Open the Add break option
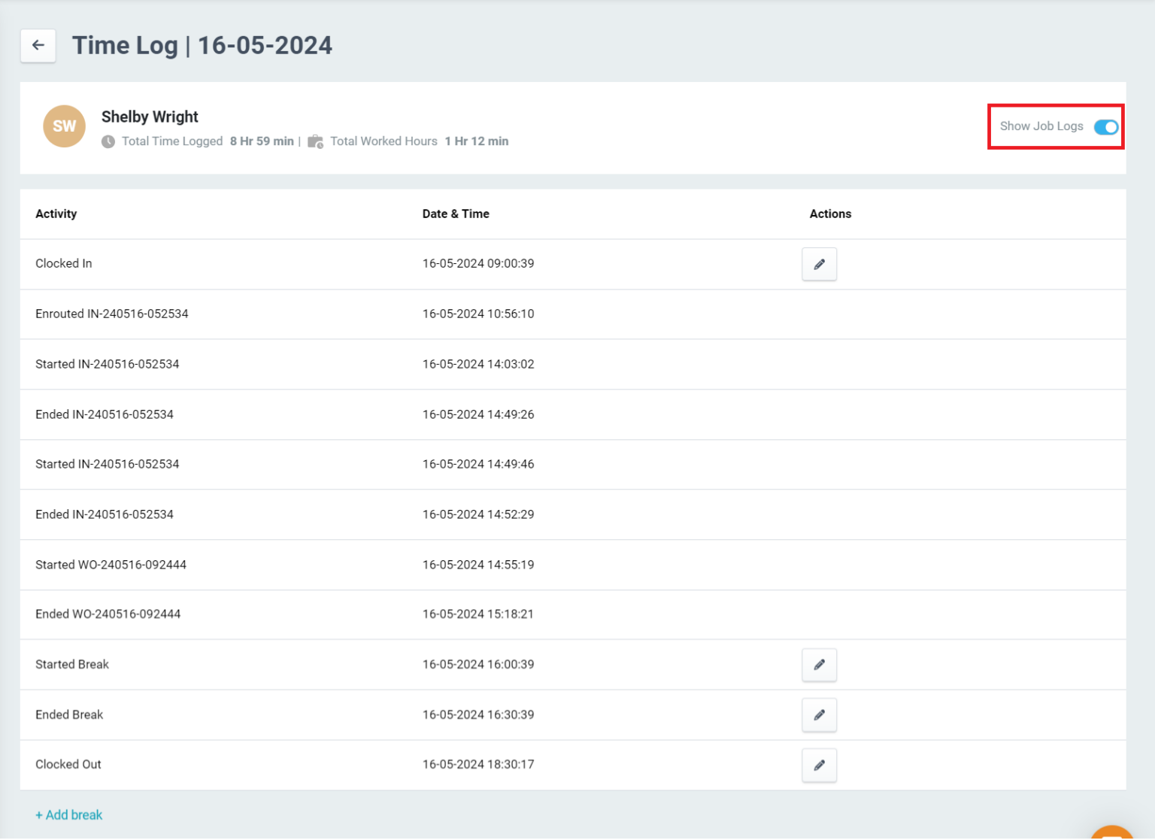The width and height of the screenshot is (1155, 840). tap(68, 814)
